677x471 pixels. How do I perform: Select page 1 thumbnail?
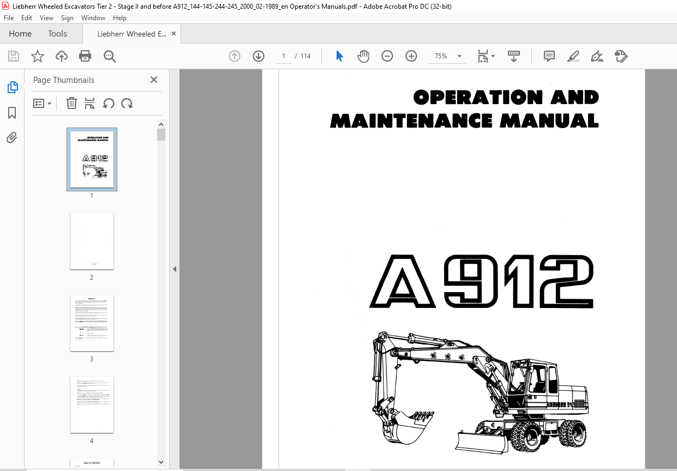(x=92, y=159)
